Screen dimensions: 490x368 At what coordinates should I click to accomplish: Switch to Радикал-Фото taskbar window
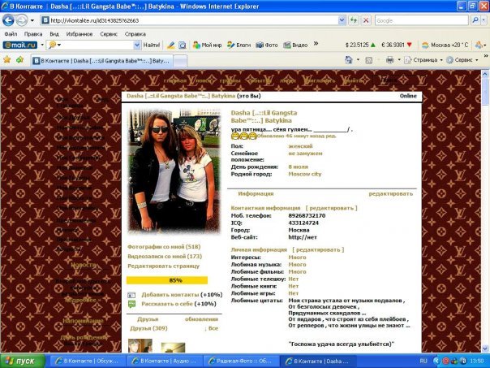[241, 361]
